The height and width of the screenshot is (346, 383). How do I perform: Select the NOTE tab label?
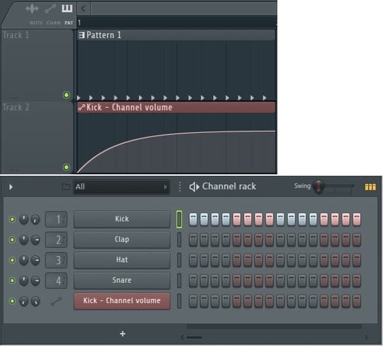coord(36,23)
